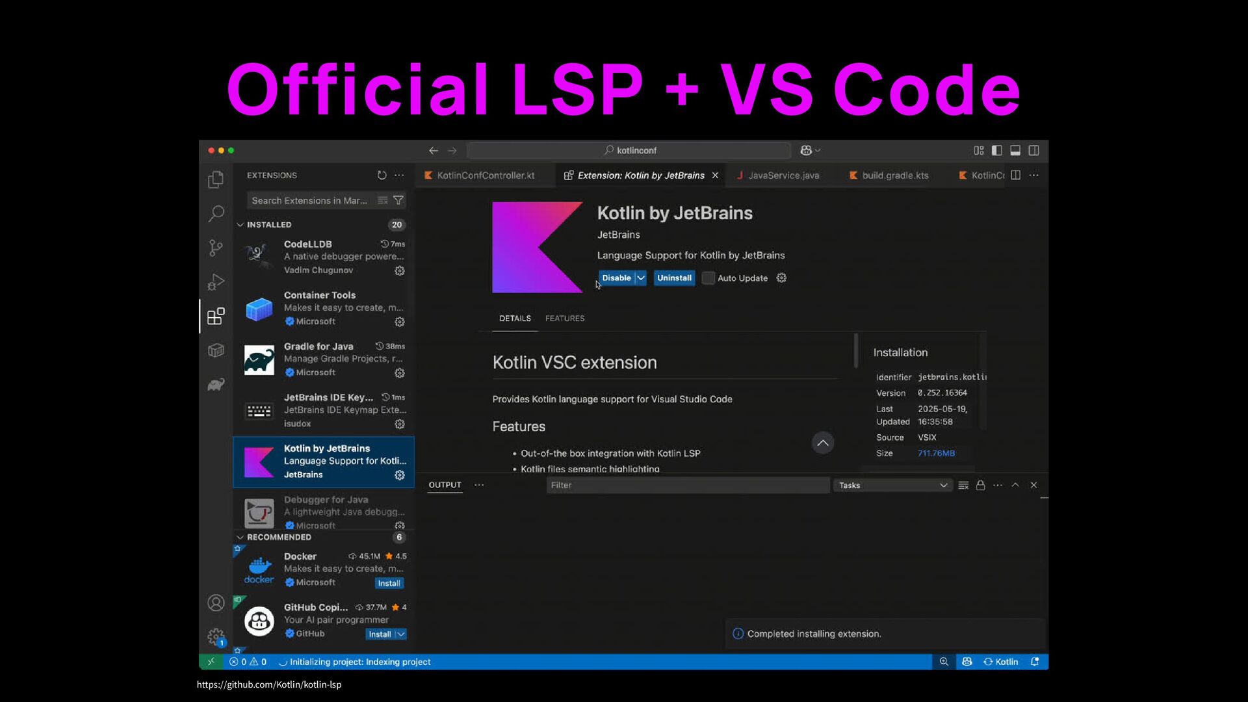Click the Uninstall button
Screen dimensions: 1248x702
[674, 278]
